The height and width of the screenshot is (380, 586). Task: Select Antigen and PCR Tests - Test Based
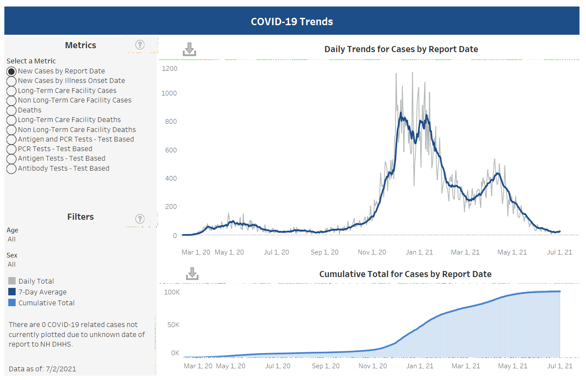(x=12, y=139)
